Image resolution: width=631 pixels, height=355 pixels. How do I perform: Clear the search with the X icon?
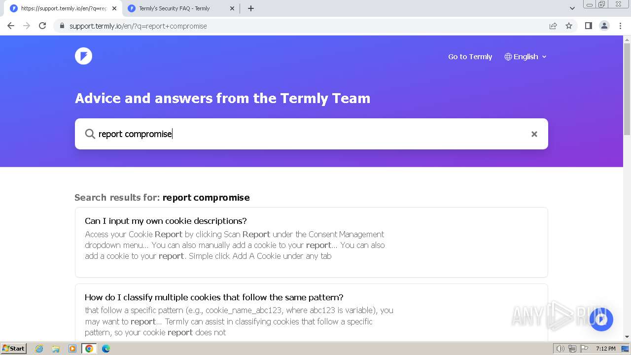pyautogui.click(x=534, y=134)
